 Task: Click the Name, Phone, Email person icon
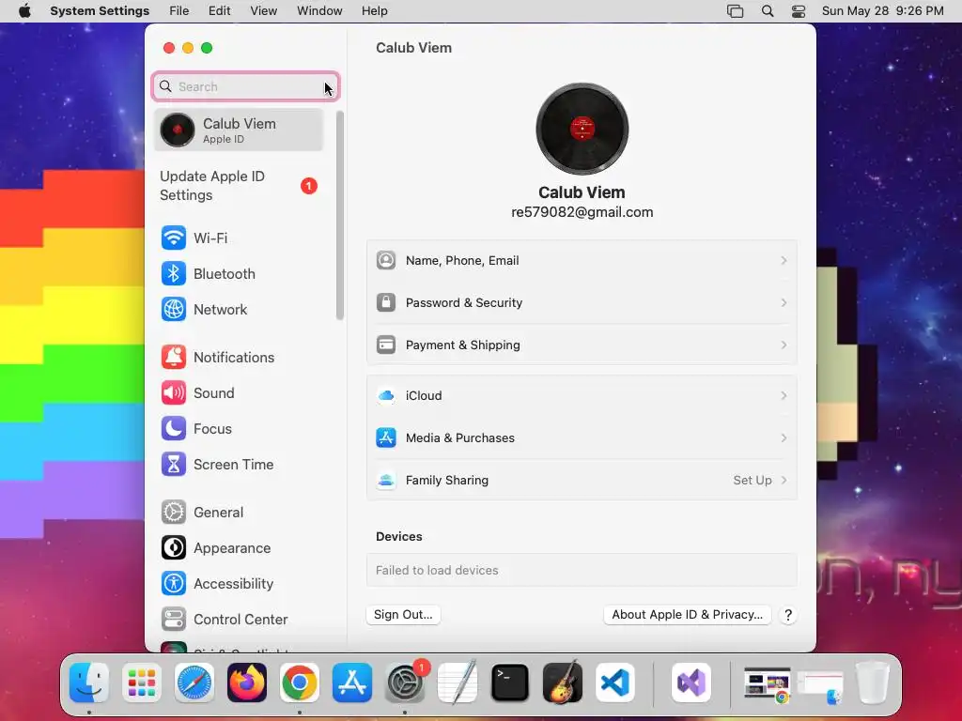pos(386,260)
